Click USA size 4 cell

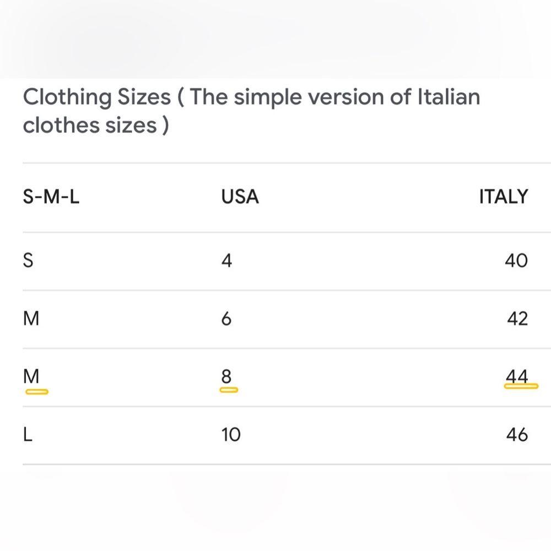226,261
